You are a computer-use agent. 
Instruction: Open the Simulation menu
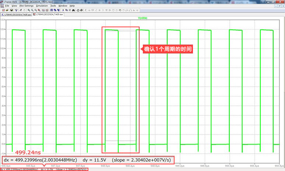coord(42,6)
